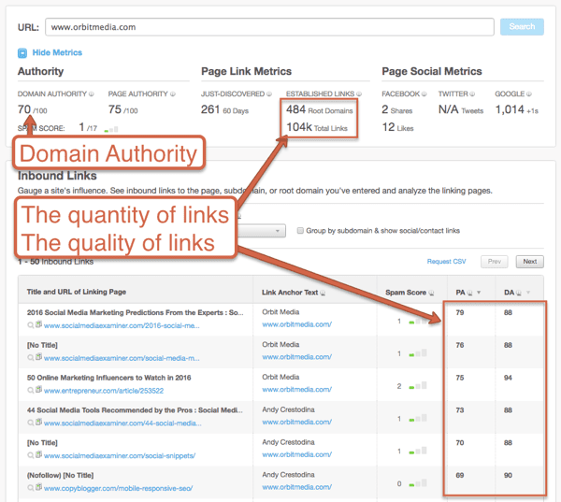Image resolution: width=561 pixels, height=502 pixels.
Task: Click the DA value '90' in the copyblogger.com row
Action: [508, 476]
